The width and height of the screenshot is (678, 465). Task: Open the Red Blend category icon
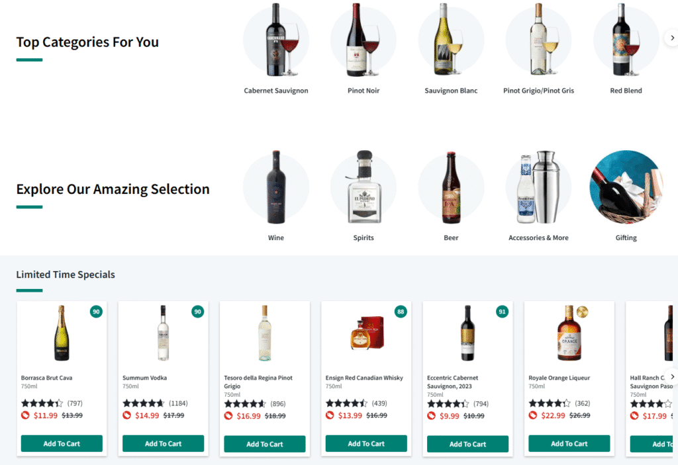click(626, 40)
